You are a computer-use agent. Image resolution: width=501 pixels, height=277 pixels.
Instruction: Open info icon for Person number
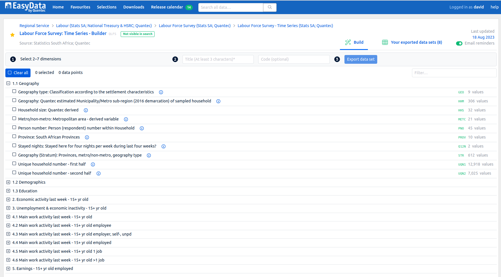click(142, 128)
